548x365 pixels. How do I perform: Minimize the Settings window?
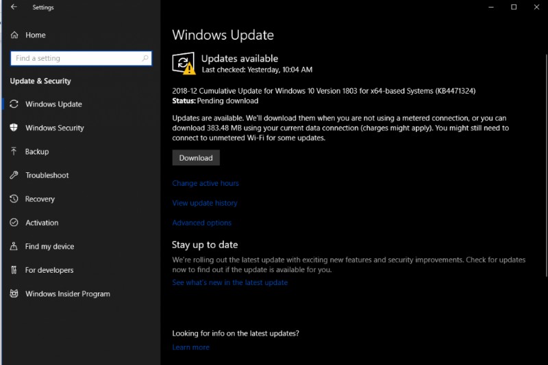click(x=491, y=7)
